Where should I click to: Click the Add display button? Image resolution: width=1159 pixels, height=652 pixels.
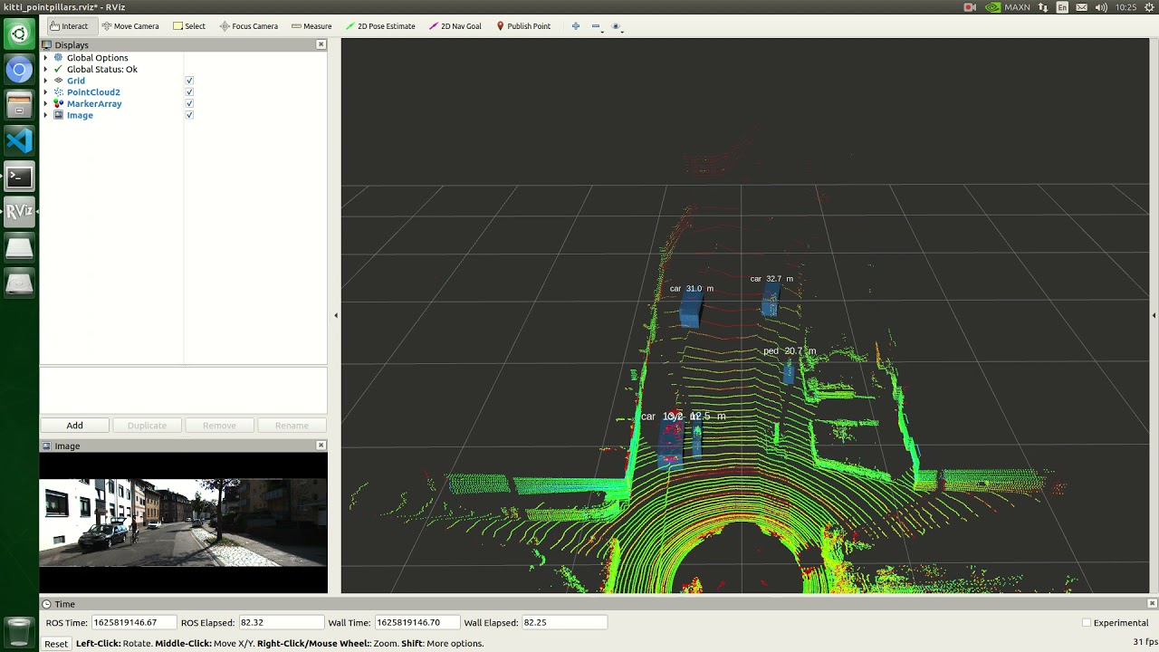74,426
